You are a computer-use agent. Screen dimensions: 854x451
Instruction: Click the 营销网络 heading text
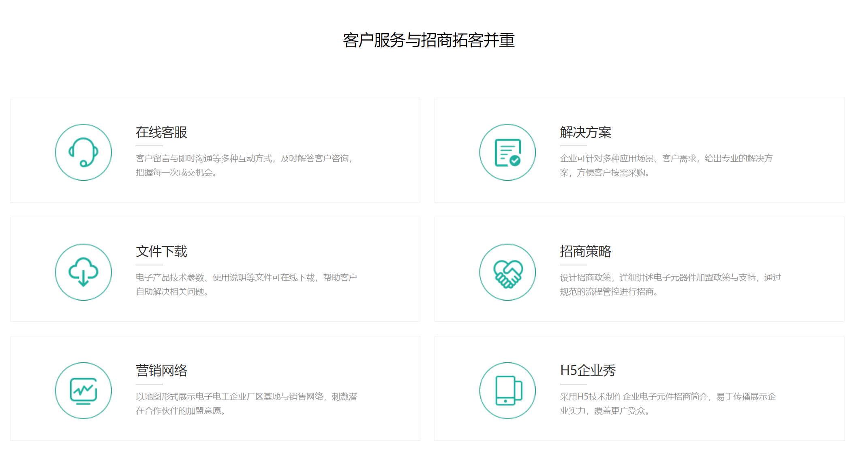[x=161, y=370]
